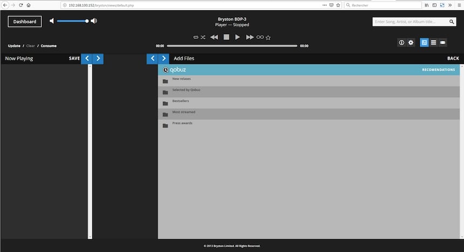Skip to previous track
This screenshot has width=464, height=252.
214,37
